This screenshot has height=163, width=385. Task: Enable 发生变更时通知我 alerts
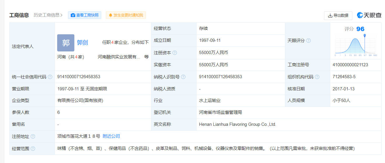126,15
